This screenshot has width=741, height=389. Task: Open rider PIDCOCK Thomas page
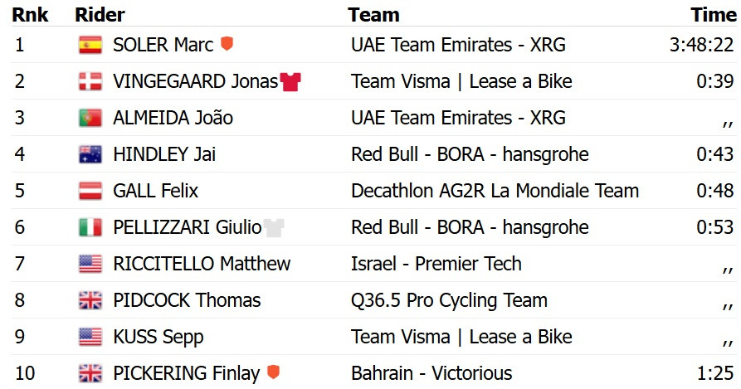click(x=187, y=300)
